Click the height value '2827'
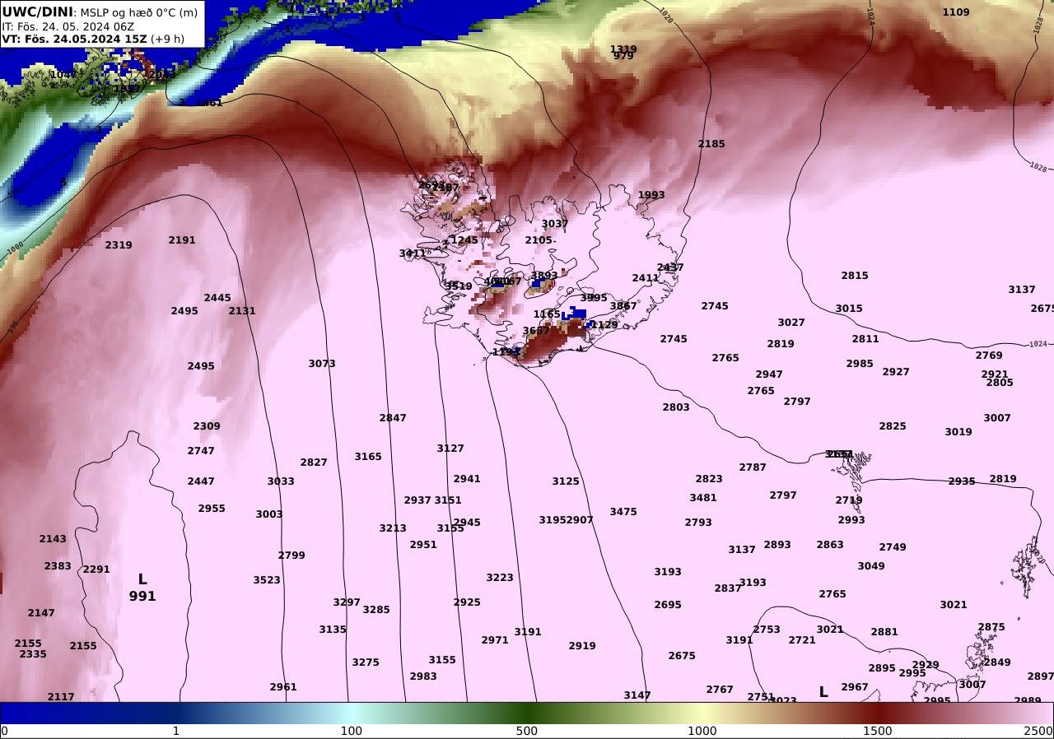Image resolution: width=1054 pixels, height=739 pixels. click(314, 462)
